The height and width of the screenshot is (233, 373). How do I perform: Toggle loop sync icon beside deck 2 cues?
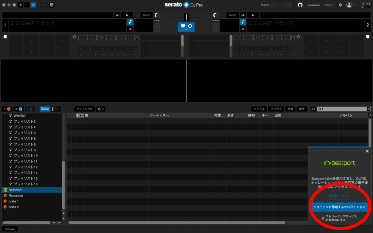click(298, 37)
